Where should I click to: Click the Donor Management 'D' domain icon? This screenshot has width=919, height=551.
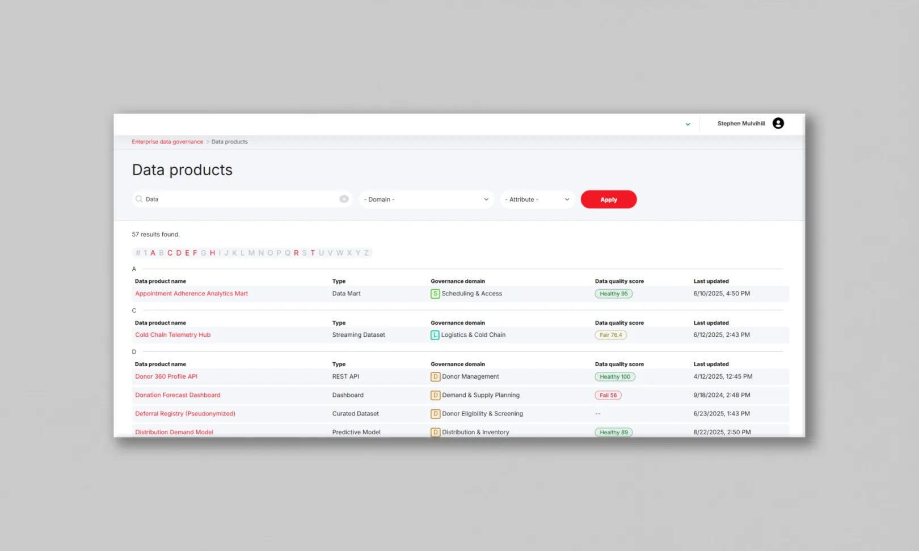tap(435, 376)
